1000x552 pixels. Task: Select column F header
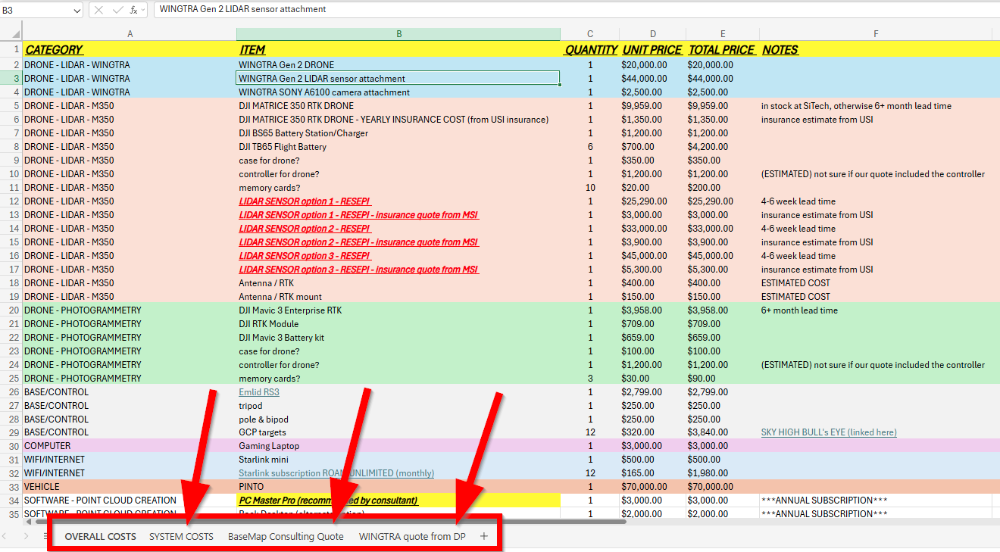pyautogui.click(x=876, y=35)
